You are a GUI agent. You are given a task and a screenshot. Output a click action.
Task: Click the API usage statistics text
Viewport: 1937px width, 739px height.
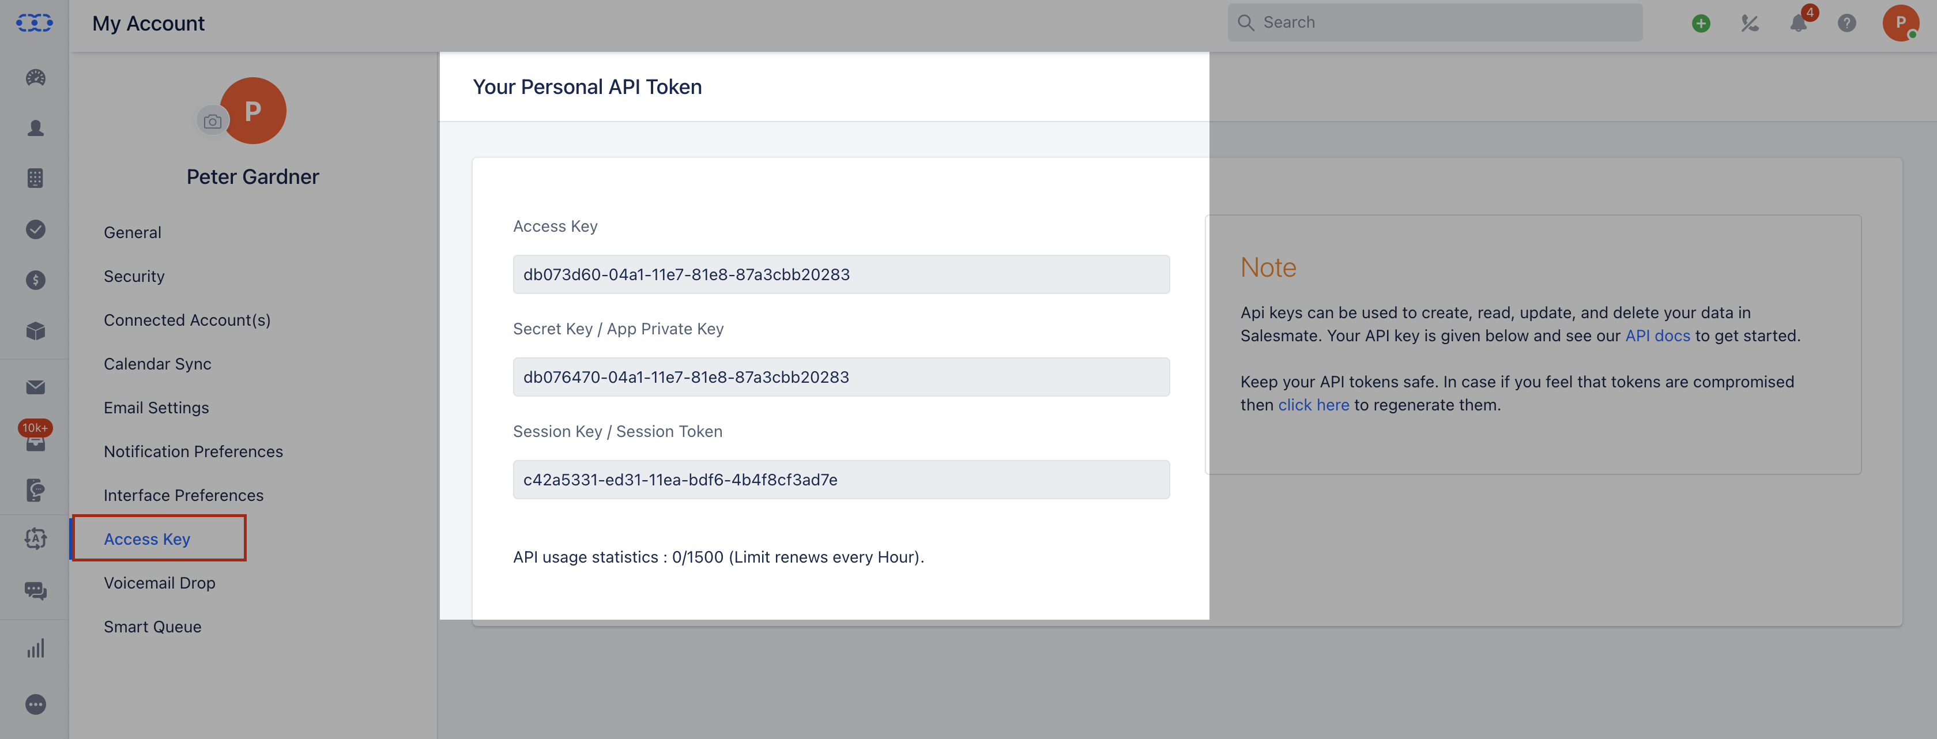[718, 557]
